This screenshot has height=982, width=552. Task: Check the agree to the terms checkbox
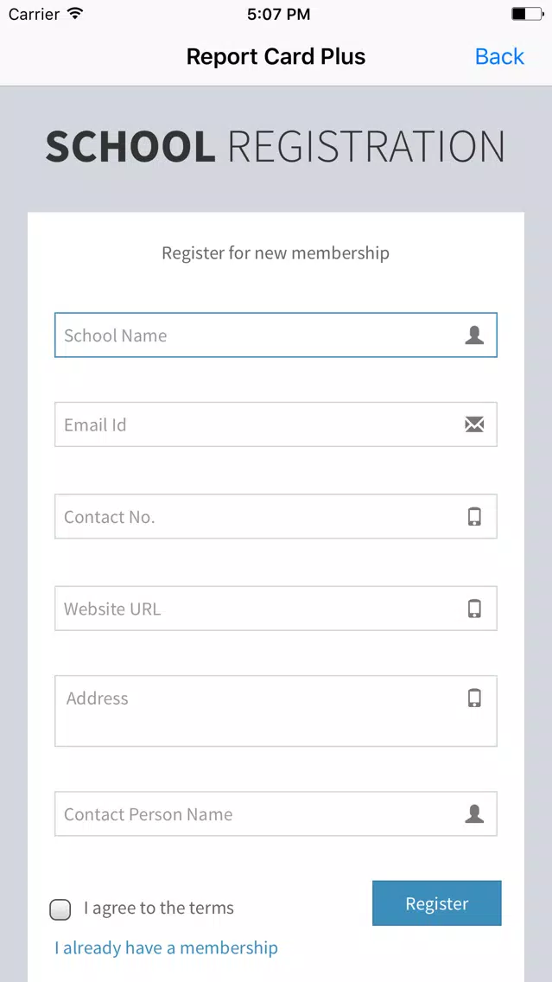click(x=60, y=909)
